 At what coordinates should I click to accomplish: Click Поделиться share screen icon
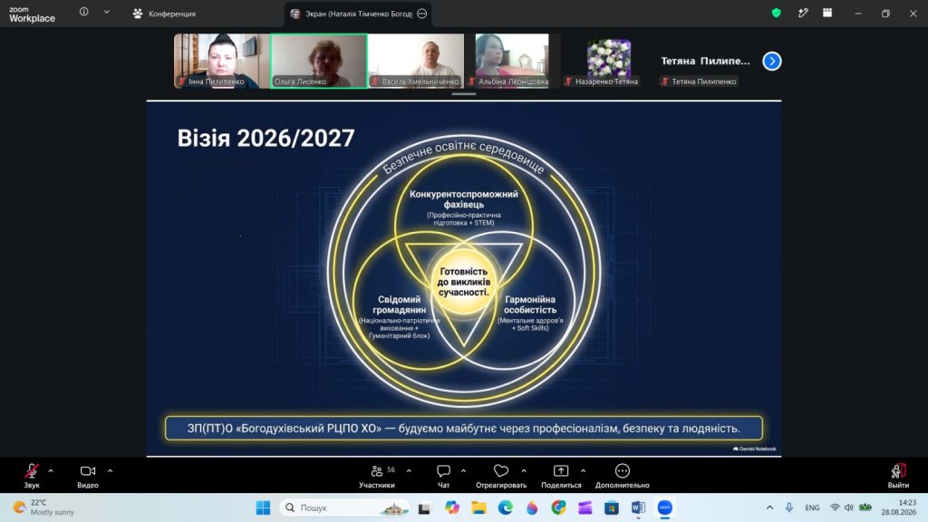(560, 476)
